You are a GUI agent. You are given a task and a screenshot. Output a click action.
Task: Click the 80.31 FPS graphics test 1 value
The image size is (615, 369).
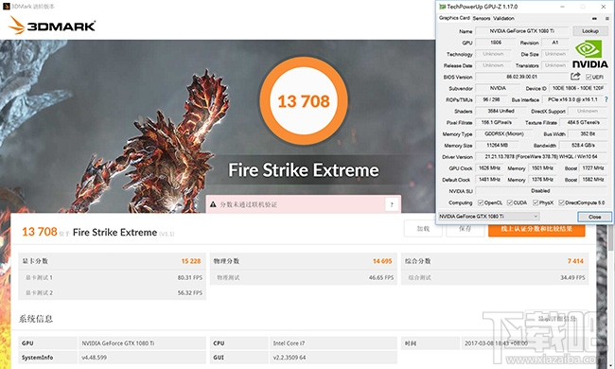(x=190, y=277)
